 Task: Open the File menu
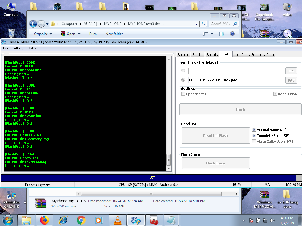tap(6, 48)
